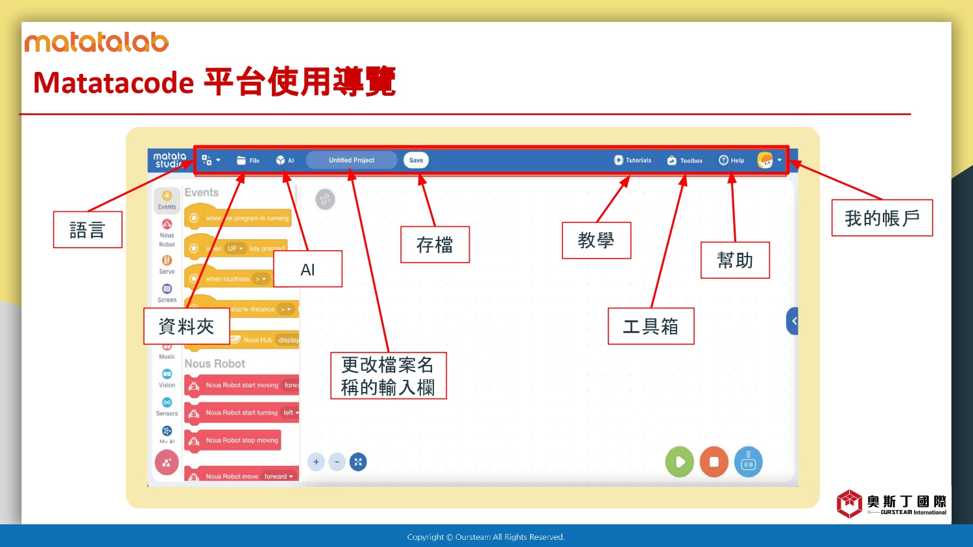Click the grey link connection icon
The image size is (973, 547).
coord(325,199)
